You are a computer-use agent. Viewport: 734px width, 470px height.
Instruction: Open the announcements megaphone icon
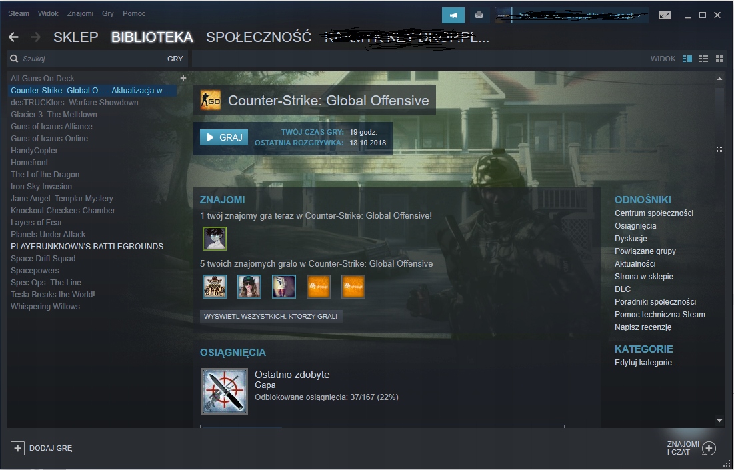(x=453, y=15)
